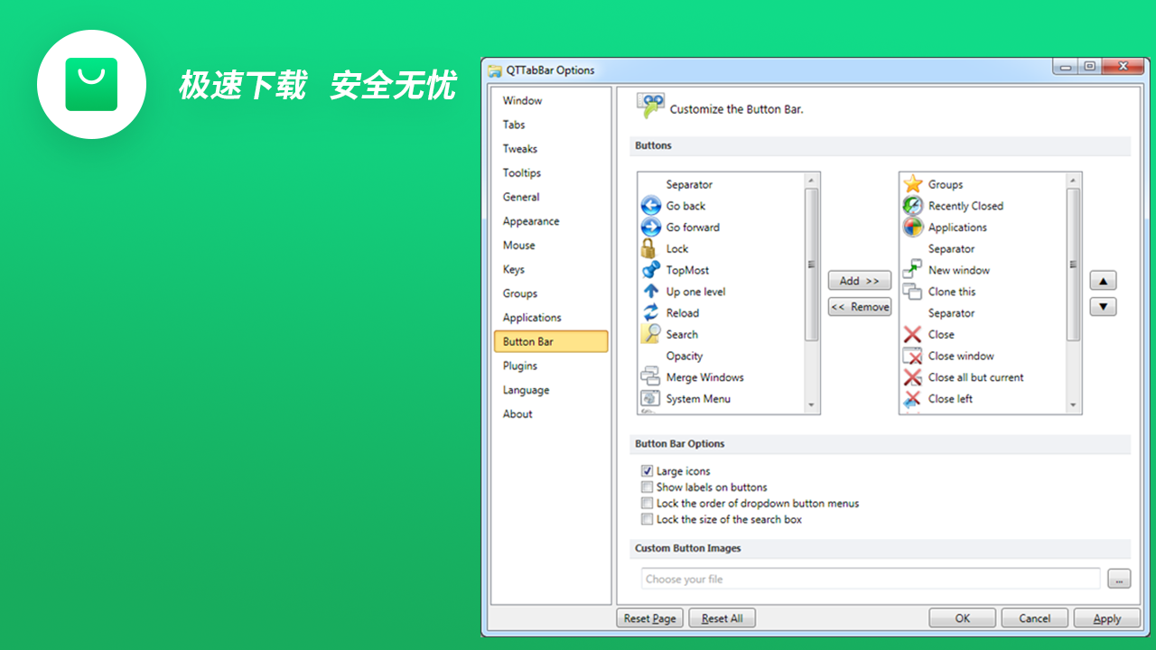Open the Plugins settings page
This screenshot has height=650, width=1156.
[x=551, y=366]
